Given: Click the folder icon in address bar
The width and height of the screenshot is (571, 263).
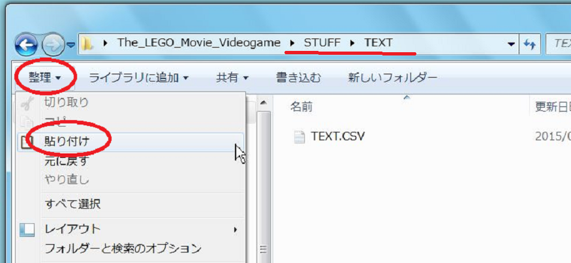Looking at the screenshot, I should click(87, 44).
